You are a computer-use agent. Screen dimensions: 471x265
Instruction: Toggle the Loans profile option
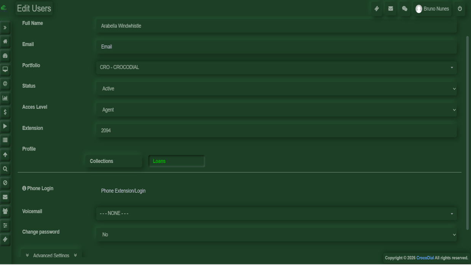point(177,161)
